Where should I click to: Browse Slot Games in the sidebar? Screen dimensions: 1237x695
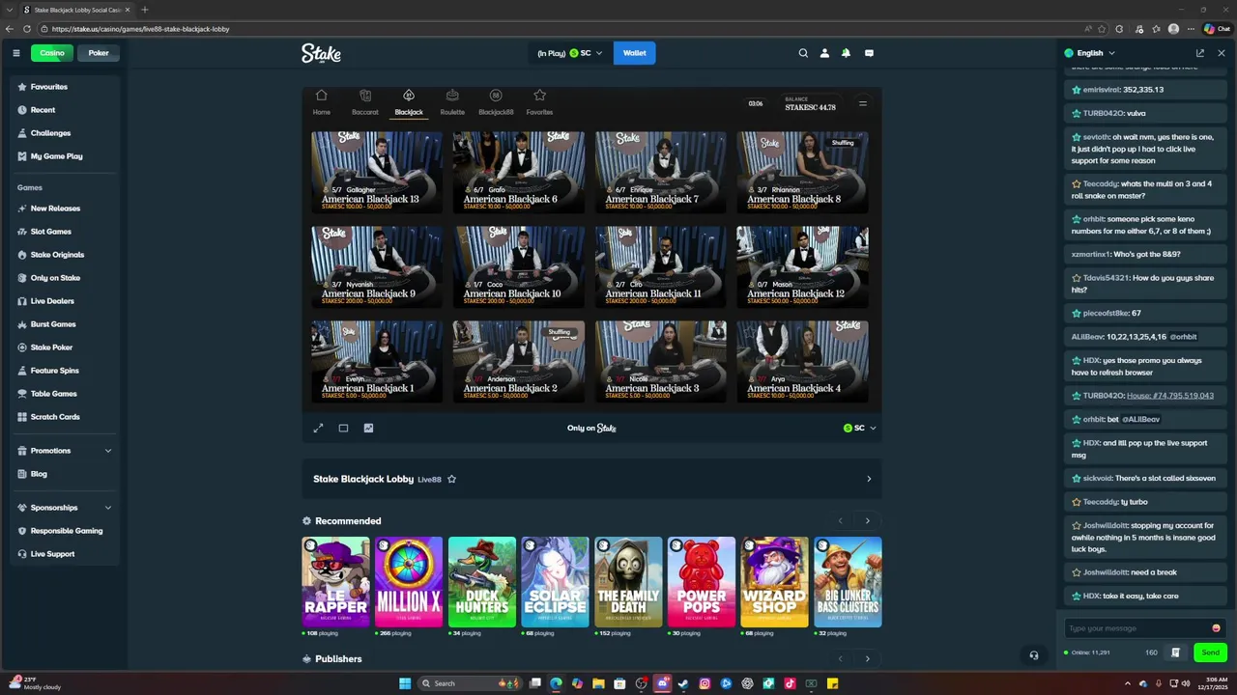[66, 232]
